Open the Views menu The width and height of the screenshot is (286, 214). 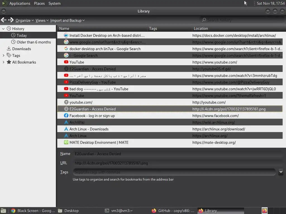click(x=42, y=20)
